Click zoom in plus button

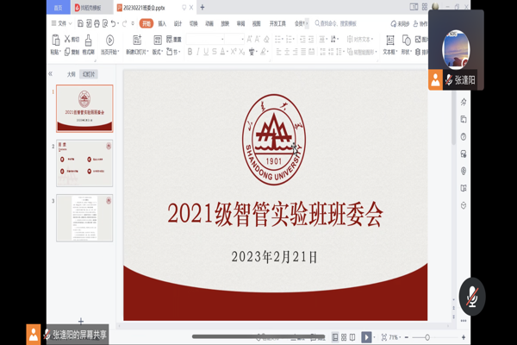[464, 337]
